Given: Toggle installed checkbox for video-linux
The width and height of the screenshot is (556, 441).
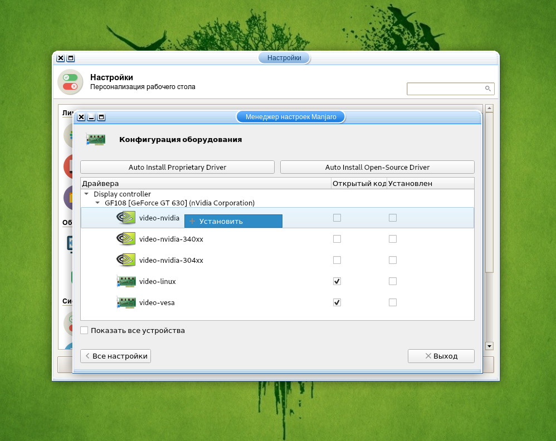Looking at the screenshot, I should click(393, 282).
